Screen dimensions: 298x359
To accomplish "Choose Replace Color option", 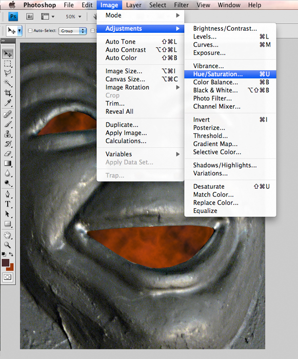I will 230,203.
